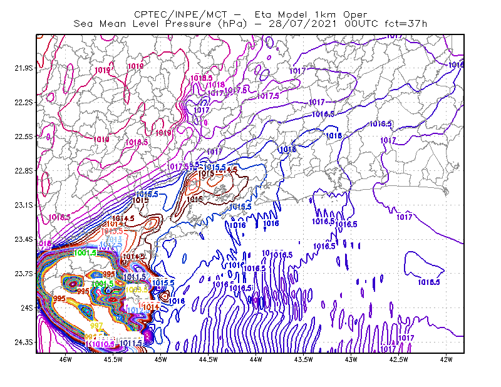Click the green 1001.5 contour label near 23.5S

pos(85,253)
